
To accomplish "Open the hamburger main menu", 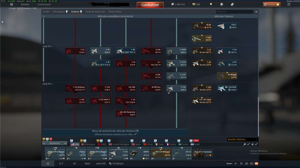I will tap(11, 4).
